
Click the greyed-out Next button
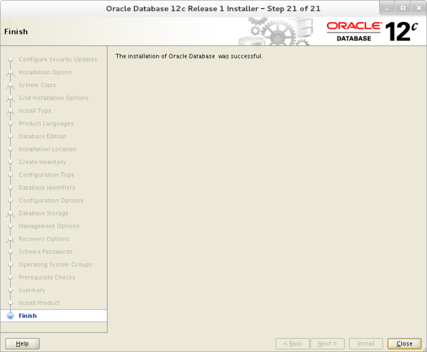click(328, 343)
